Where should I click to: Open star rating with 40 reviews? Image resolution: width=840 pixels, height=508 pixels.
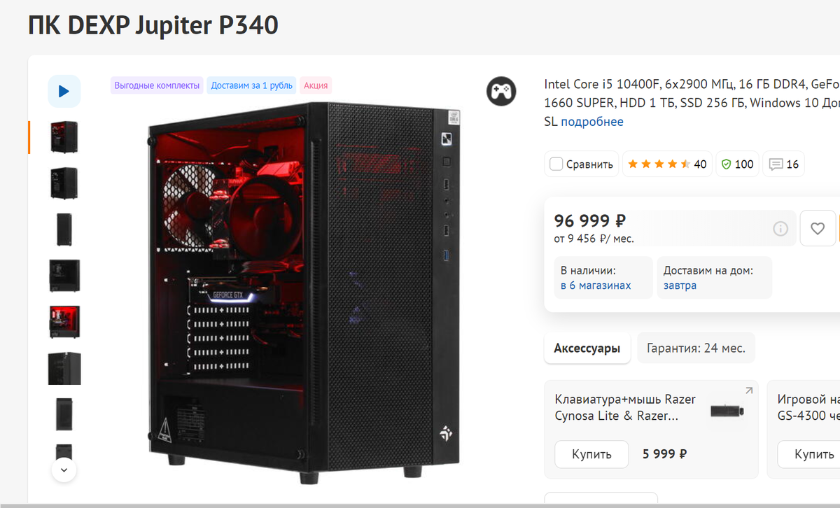point(667,164)
